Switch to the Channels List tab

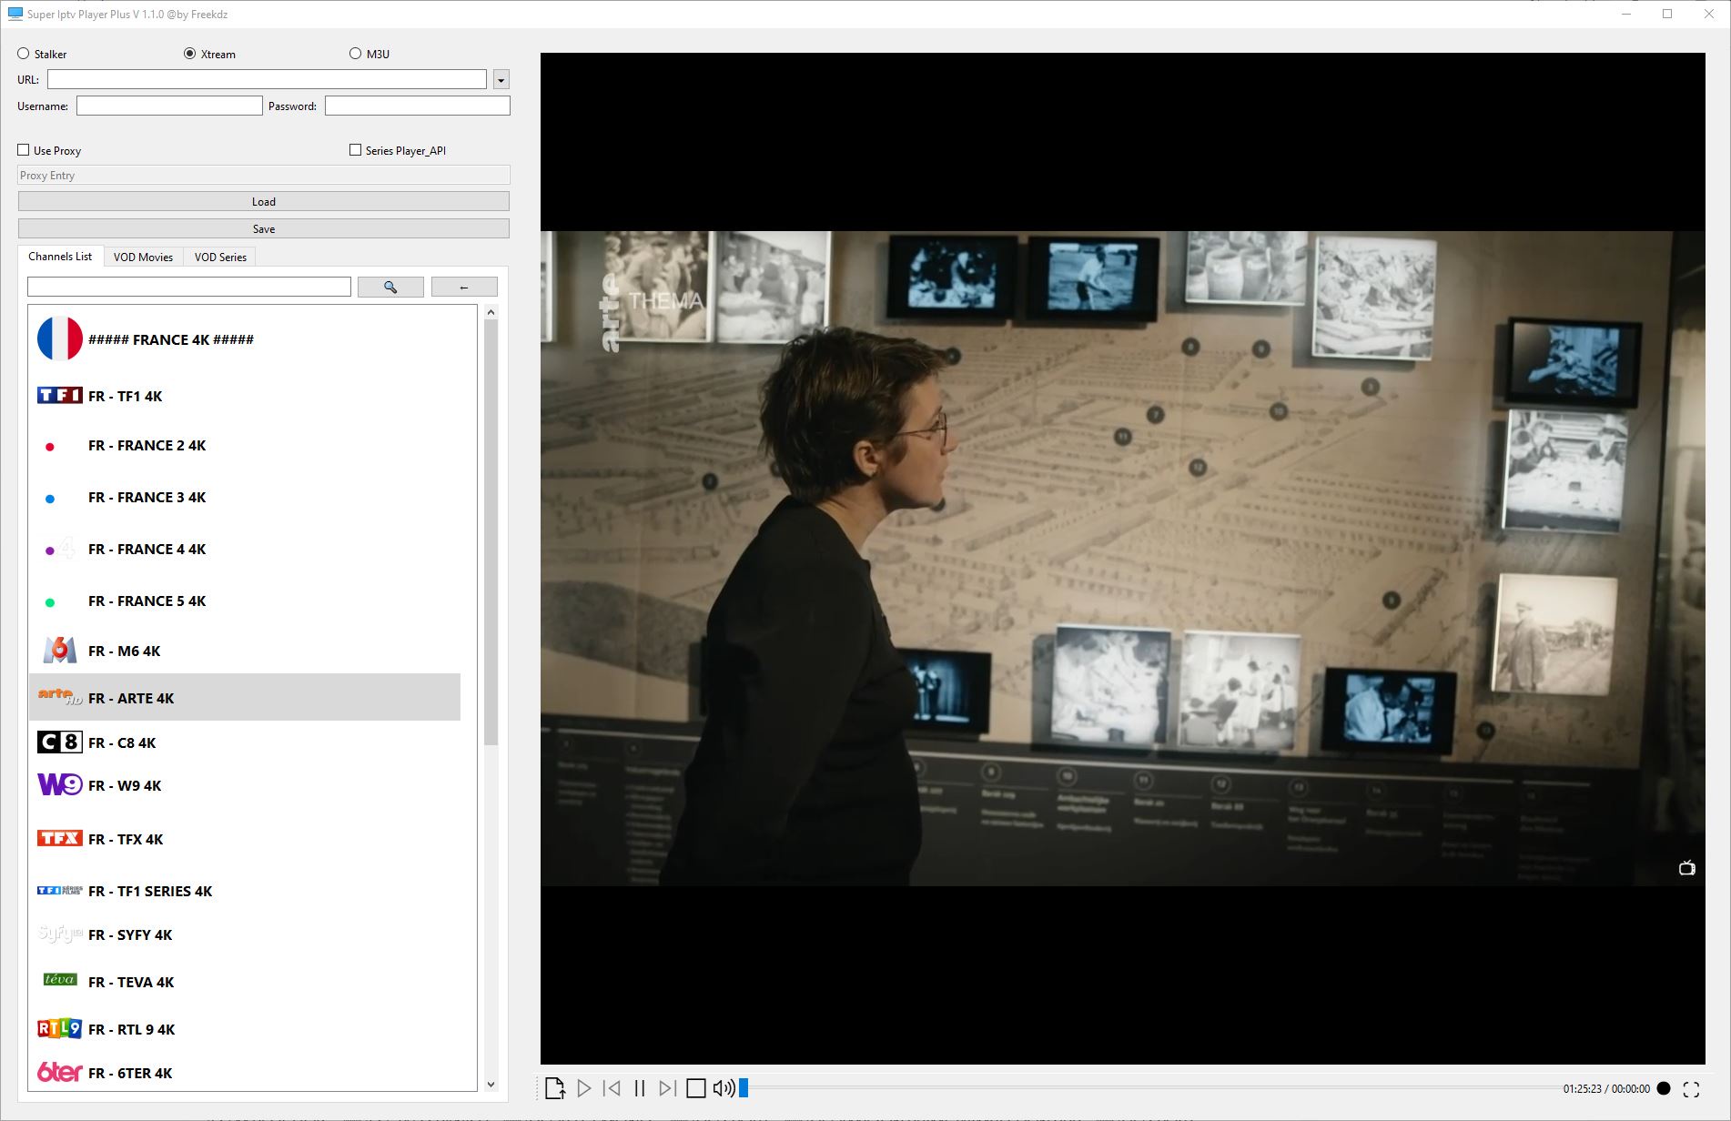coord(60,257)
